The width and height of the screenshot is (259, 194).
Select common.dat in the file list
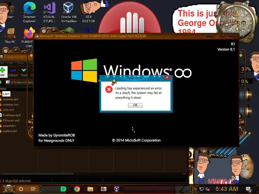pyautogui.click(x=10, y=99)
